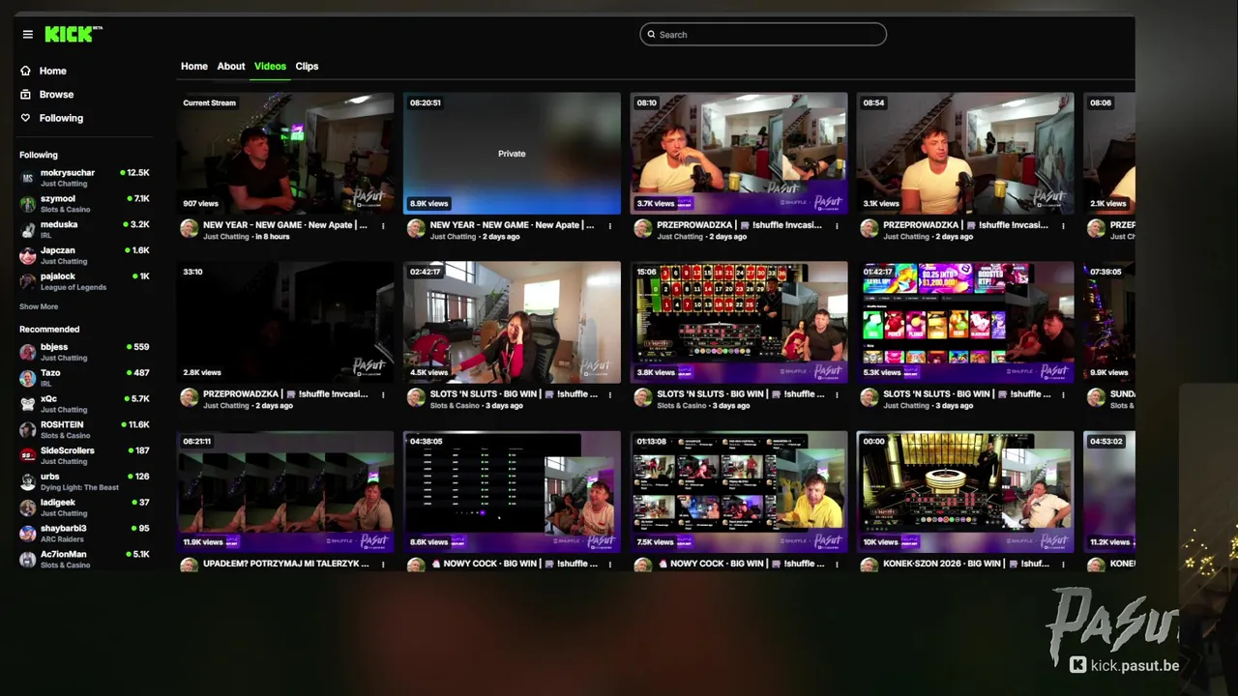Open szymool channel avatar
Screen dimensions: 1238x696
pyautogui.click(x=27, y=204)
